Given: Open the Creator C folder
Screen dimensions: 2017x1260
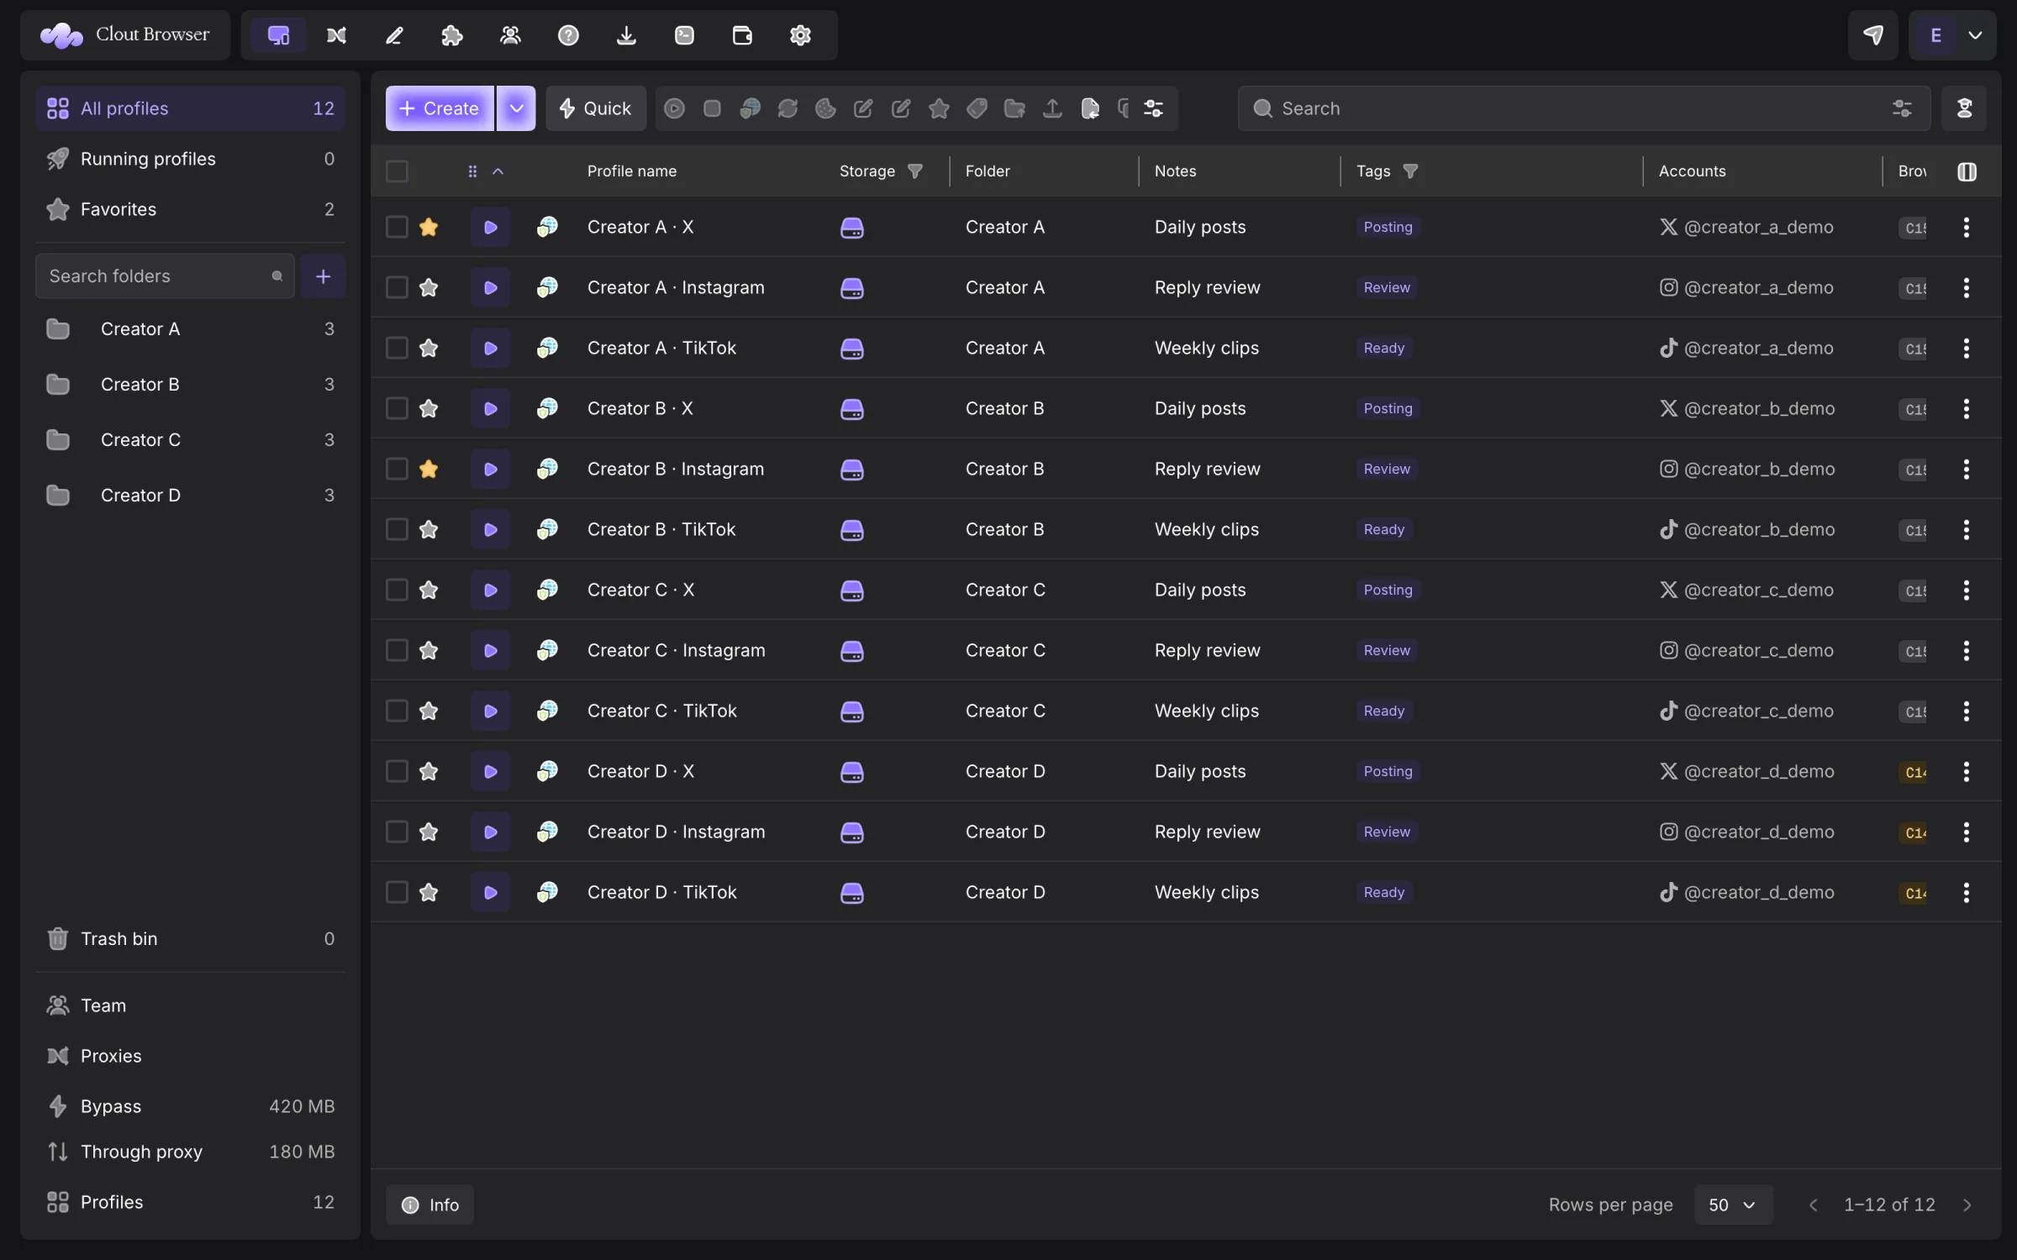Looking at the screenshot, I should [x=190, y=439].
